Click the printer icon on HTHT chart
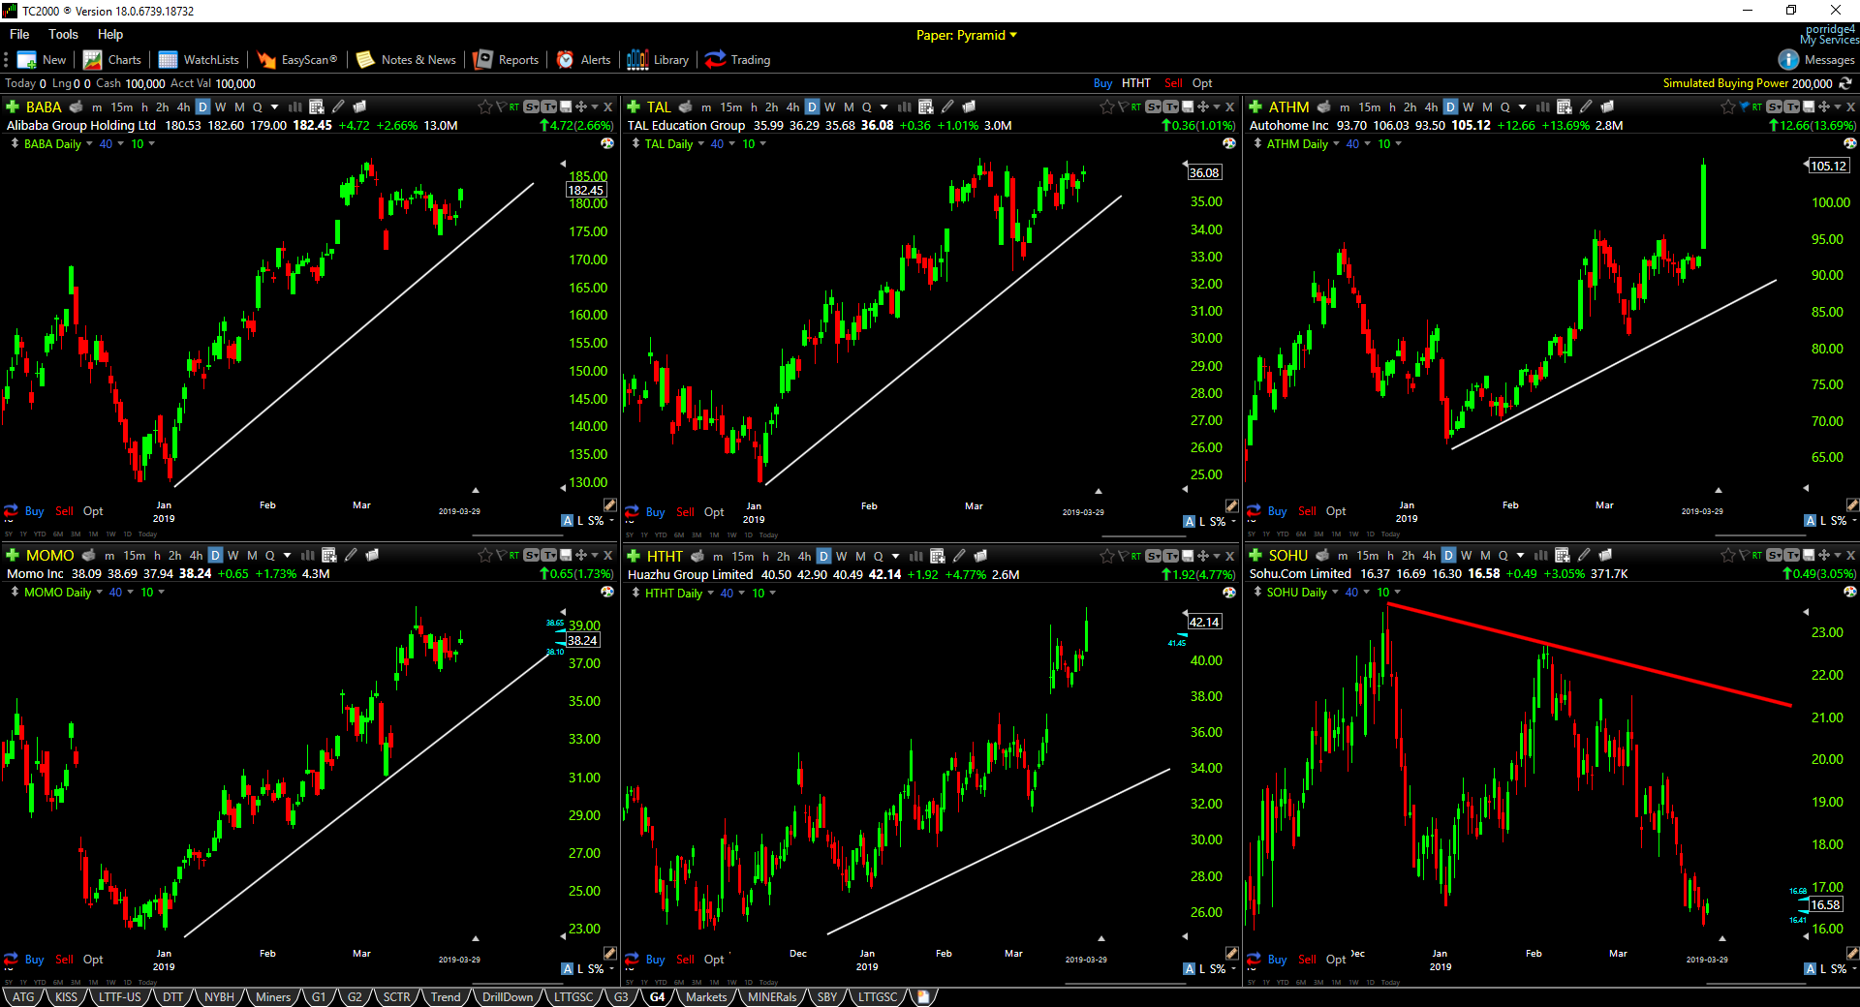Viewport: 1860px width, 1007px height. tap(697, 556)
